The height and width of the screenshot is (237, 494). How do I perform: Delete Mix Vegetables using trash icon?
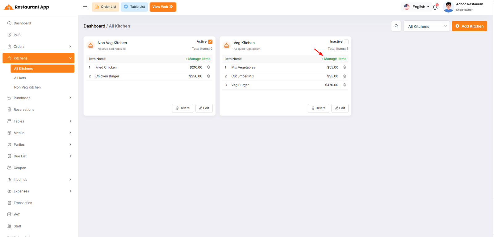tap(345, 67)
